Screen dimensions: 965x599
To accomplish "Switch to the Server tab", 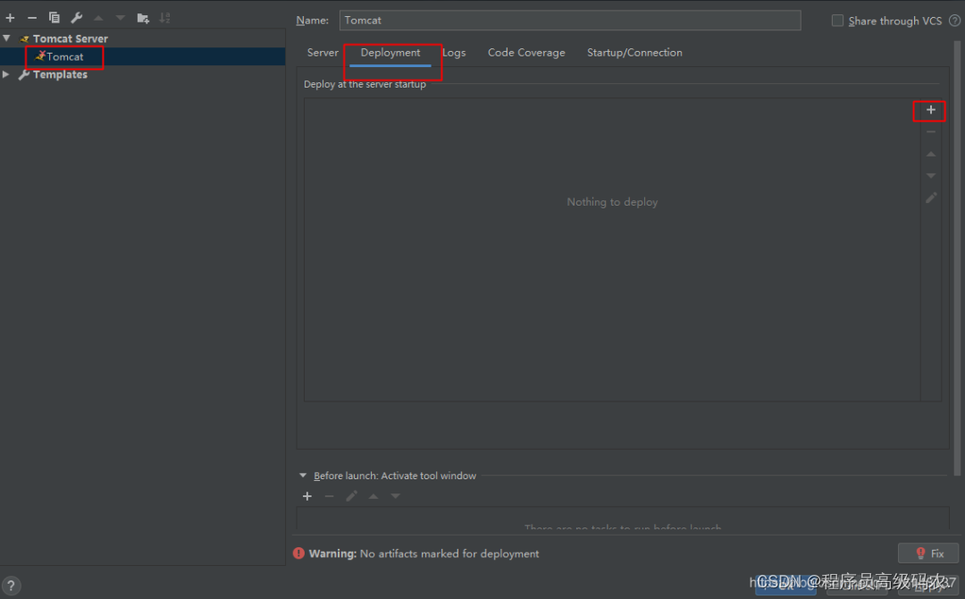I will pos(323,53).
